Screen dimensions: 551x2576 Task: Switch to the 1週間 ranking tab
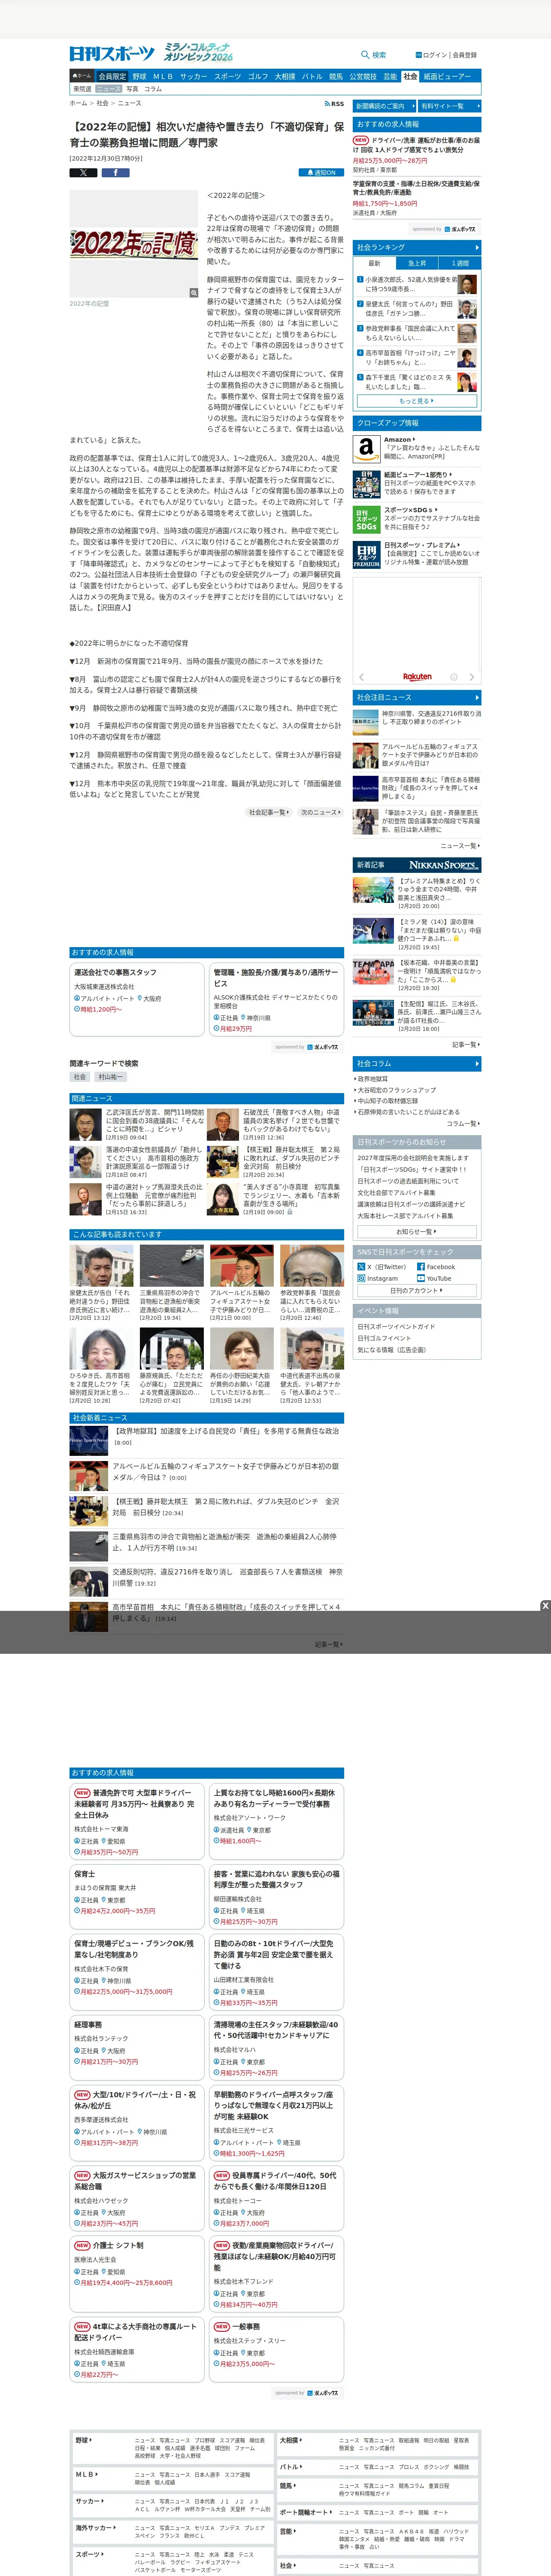click(x=459, y=263)
